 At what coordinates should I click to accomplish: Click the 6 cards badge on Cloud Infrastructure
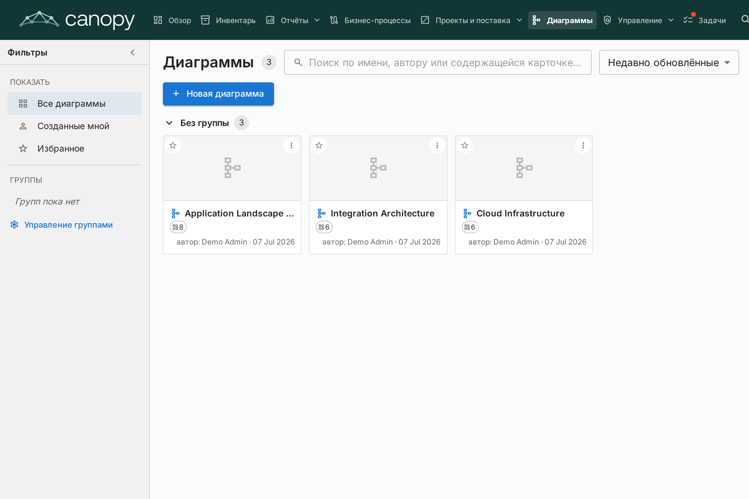point(470,227)
